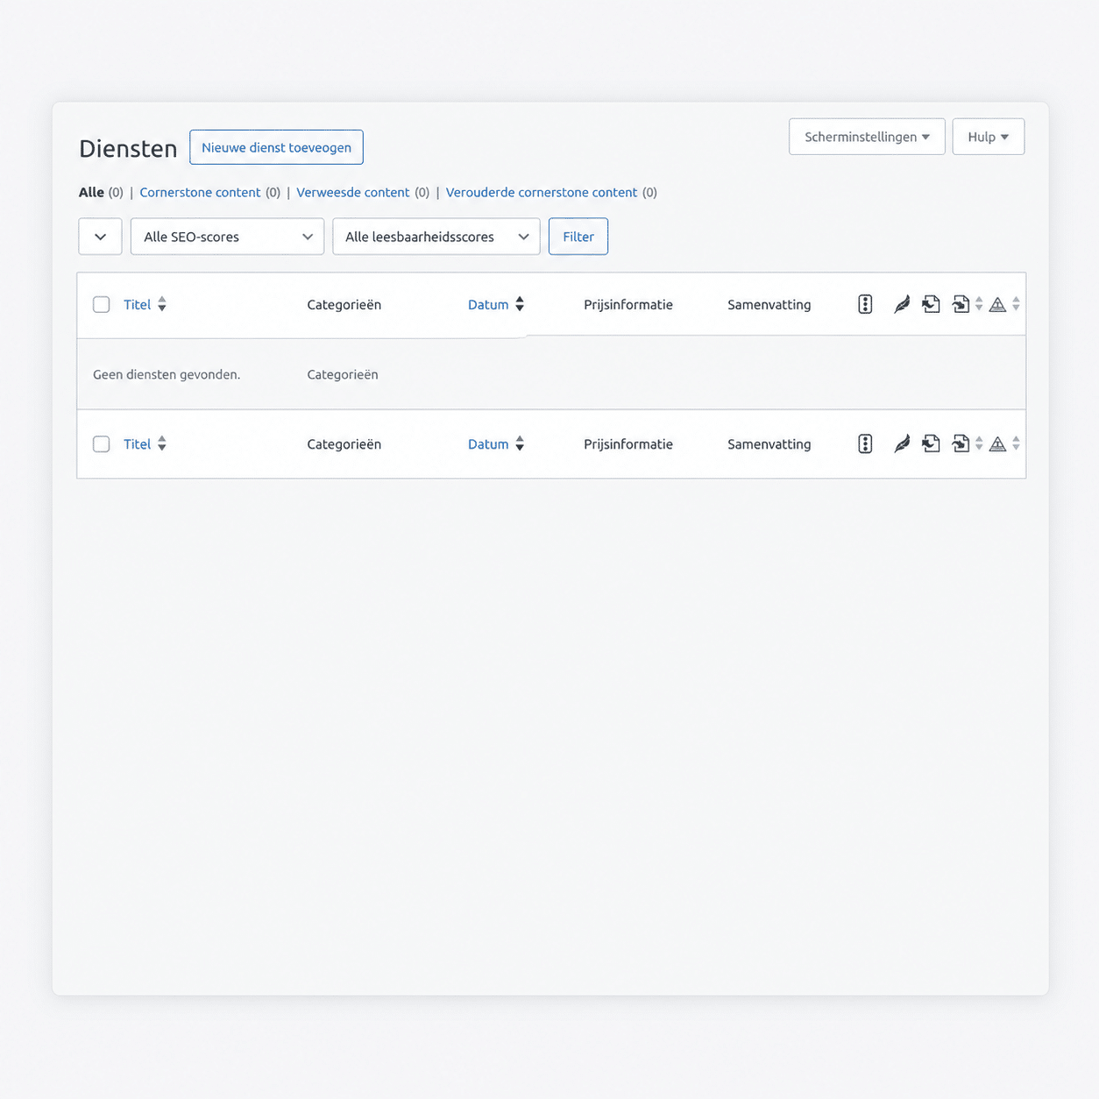Tick the select-all checkbox in the table footer
This screenshot has width=1099, height=1099.
[x=102, y=443]
